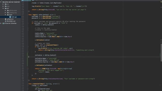Click the '// this is the same' comment

point(42,28)
